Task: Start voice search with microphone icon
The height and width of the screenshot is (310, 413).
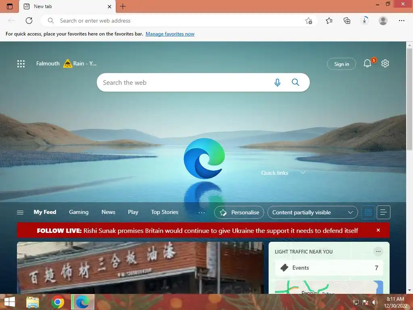Action: (277, 82)
